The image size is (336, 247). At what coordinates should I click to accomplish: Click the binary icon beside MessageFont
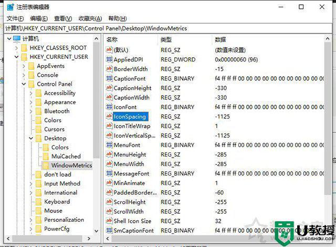[109, 173]
